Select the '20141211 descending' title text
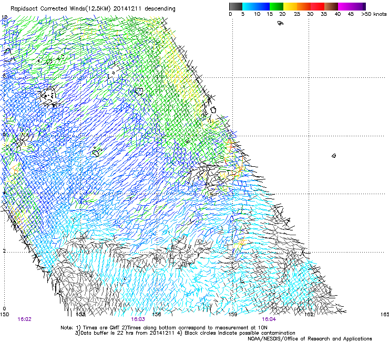 point(145,9)
